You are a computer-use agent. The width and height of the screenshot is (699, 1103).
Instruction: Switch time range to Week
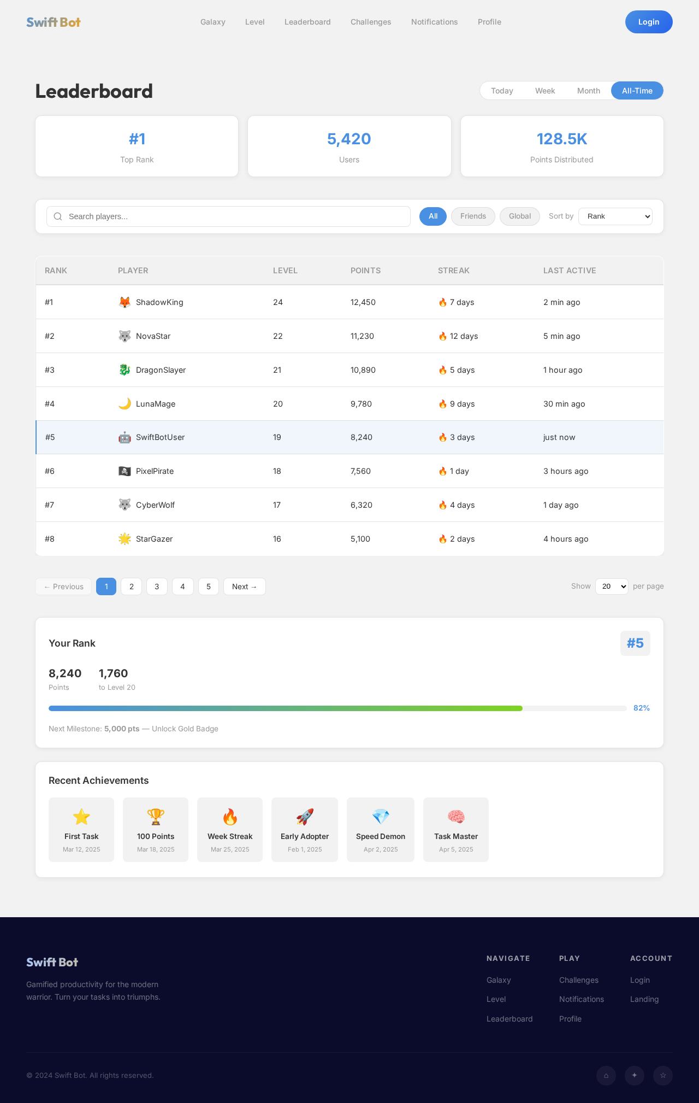[545, 91]
